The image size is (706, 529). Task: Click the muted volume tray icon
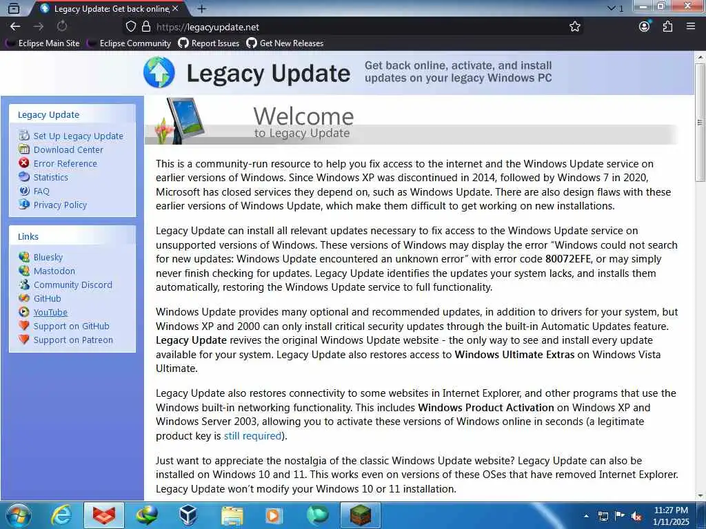(636, 516)
